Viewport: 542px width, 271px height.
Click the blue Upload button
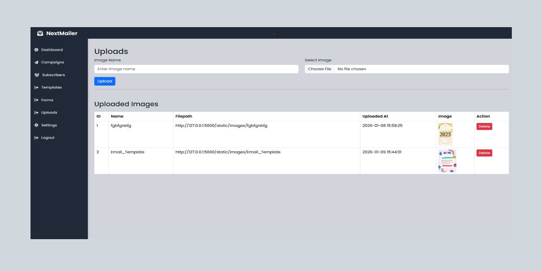click(105, 81)
